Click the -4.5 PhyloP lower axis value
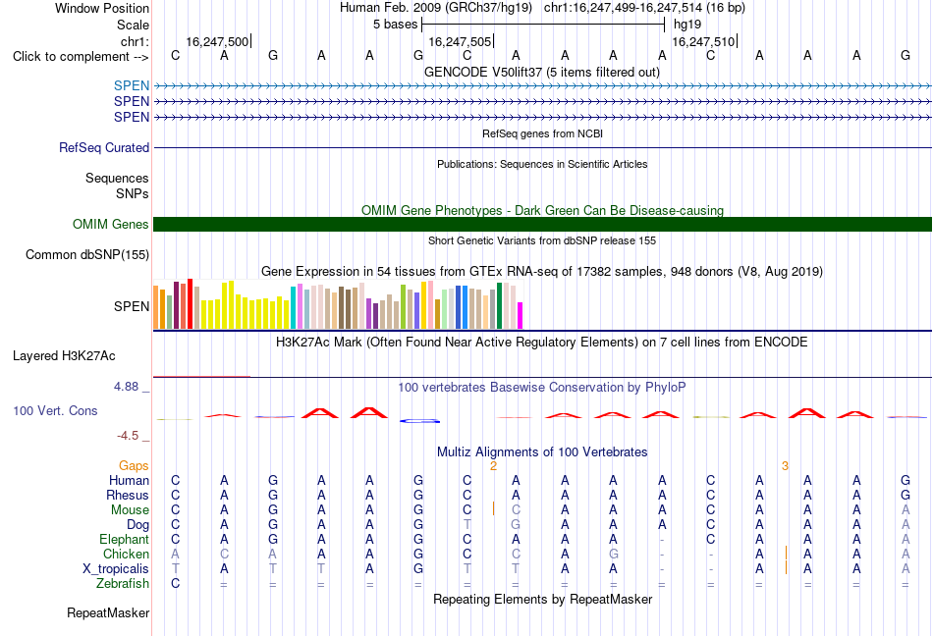Viewport: 933px width, 636px height. pyautogui.click(x=128, y=436)
